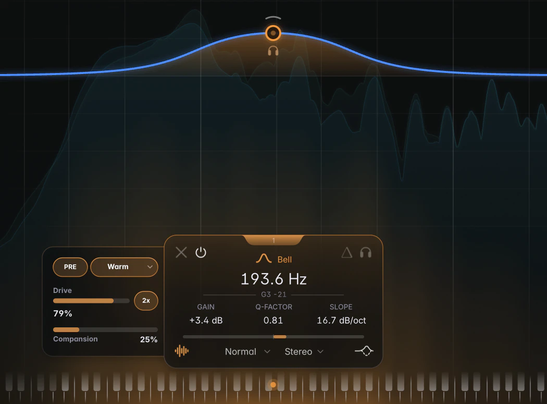Click the curve node icon at panel bottom right
547x404 pixels.
pos(364,351)
